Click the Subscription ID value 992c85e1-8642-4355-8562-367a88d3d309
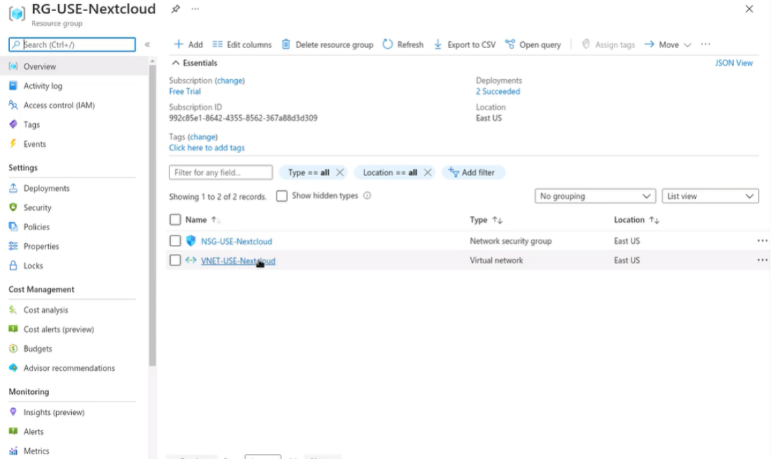 pos(243,118)
